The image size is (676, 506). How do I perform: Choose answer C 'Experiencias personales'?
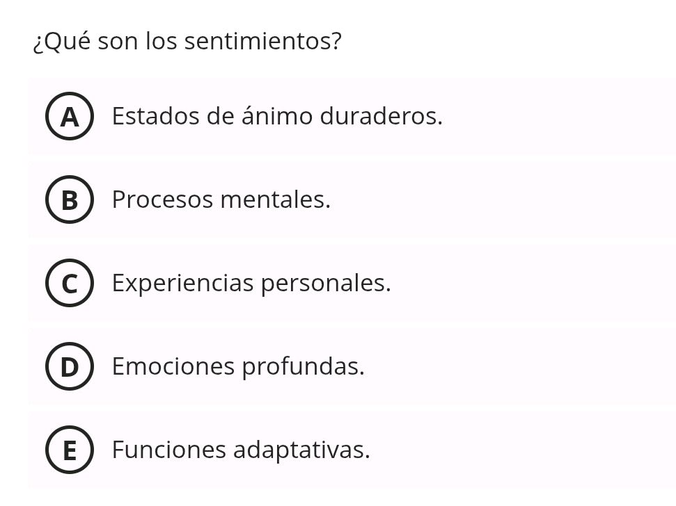(x=251, y=284)
